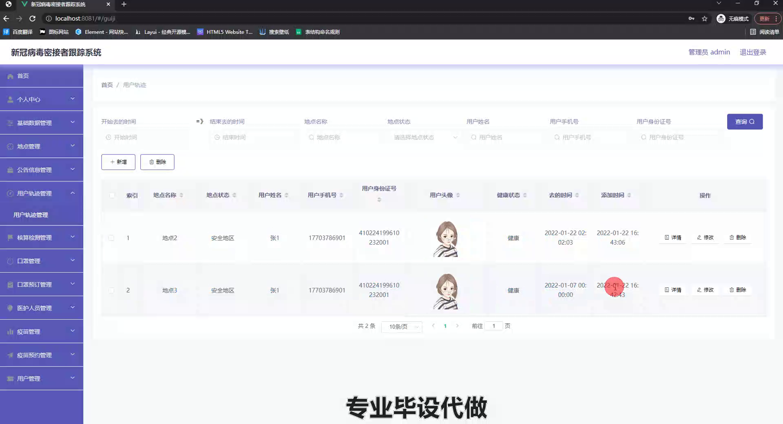This screenshot has height=424, width=783.
Task: Click the avatar image in row 2
Action: (446, 291)
